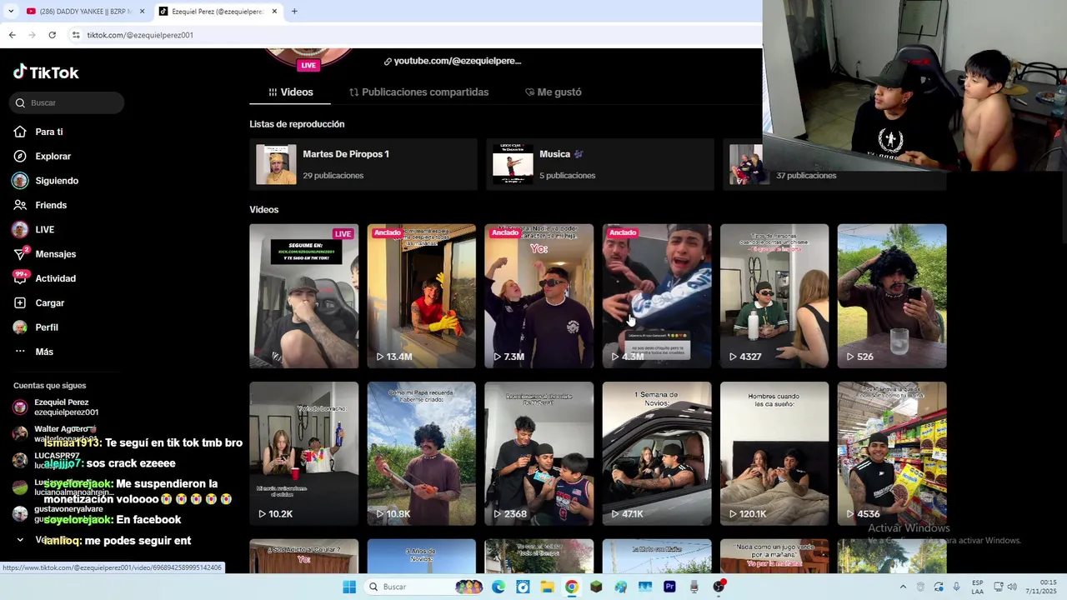This screenshot has width=1067, height=600.
Task: Open the video with 4536 views
Action: tap(892, 453)
